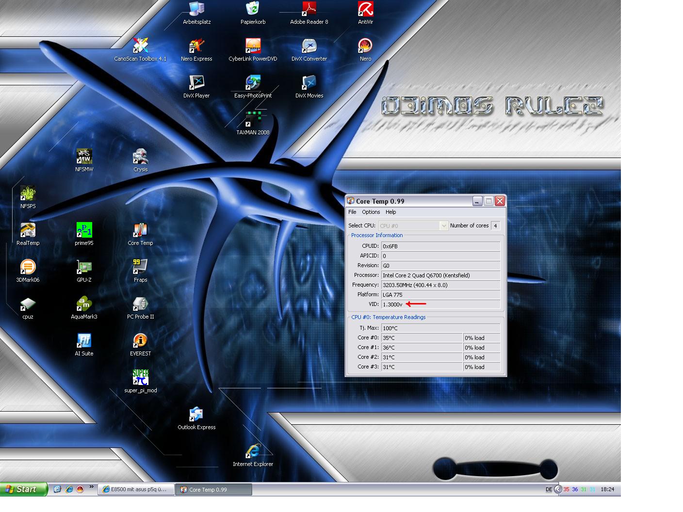Open the GPU-Z shortcut
Viewport: 683px width, 512px height.
[84, 271]
